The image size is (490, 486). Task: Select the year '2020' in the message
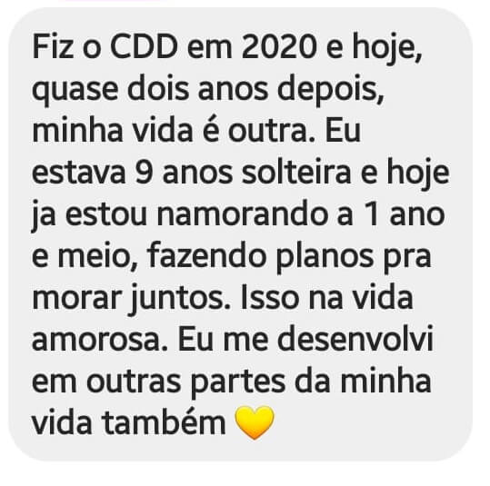[x=279, y=47]
